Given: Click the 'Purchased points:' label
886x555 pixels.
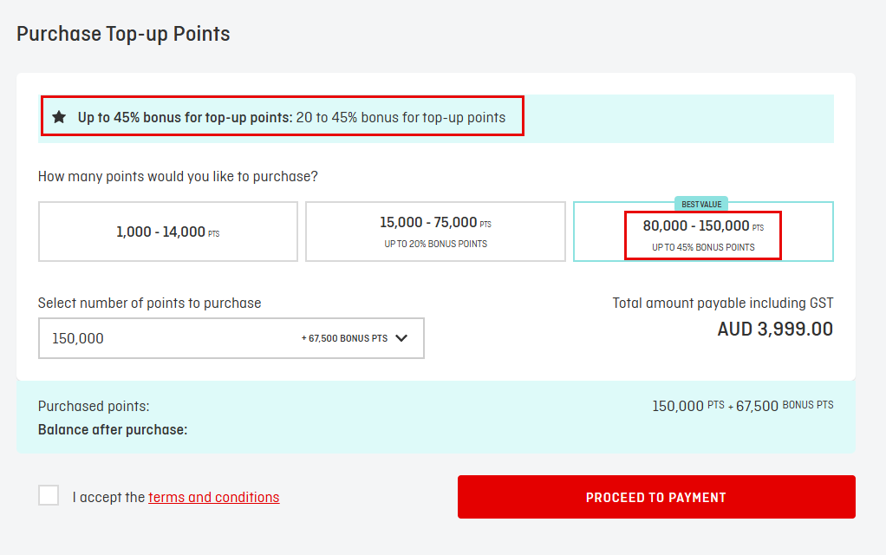Looking at the screenshot, I should coord(94,406).
